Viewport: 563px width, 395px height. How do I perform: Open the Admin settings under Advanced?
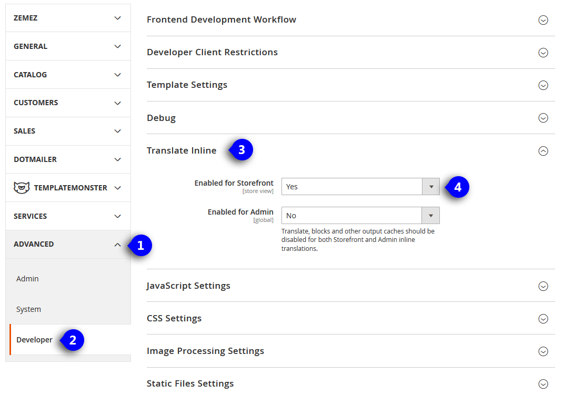coord(27,279)
